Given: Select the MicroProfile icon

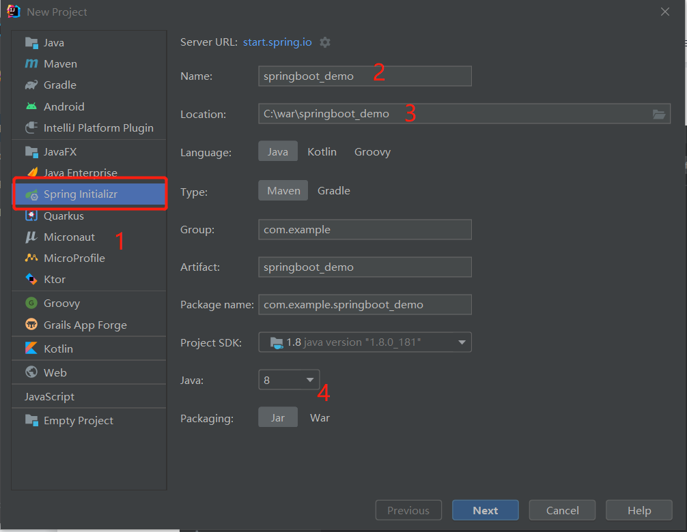Looking at the screenshot, I should tap(31, 258).
